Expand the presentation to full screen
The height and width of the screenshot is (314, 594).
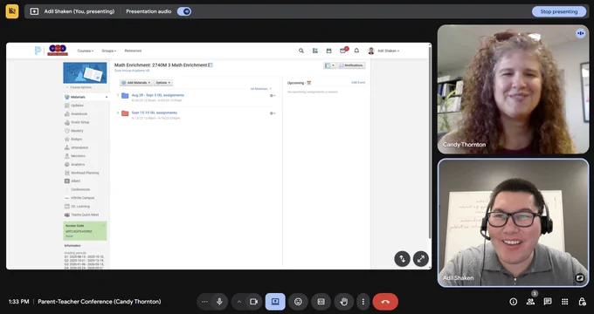(x=420, y=259)
